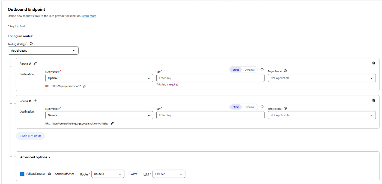Show info for Fallback route
382x184 pixels.
49,174
